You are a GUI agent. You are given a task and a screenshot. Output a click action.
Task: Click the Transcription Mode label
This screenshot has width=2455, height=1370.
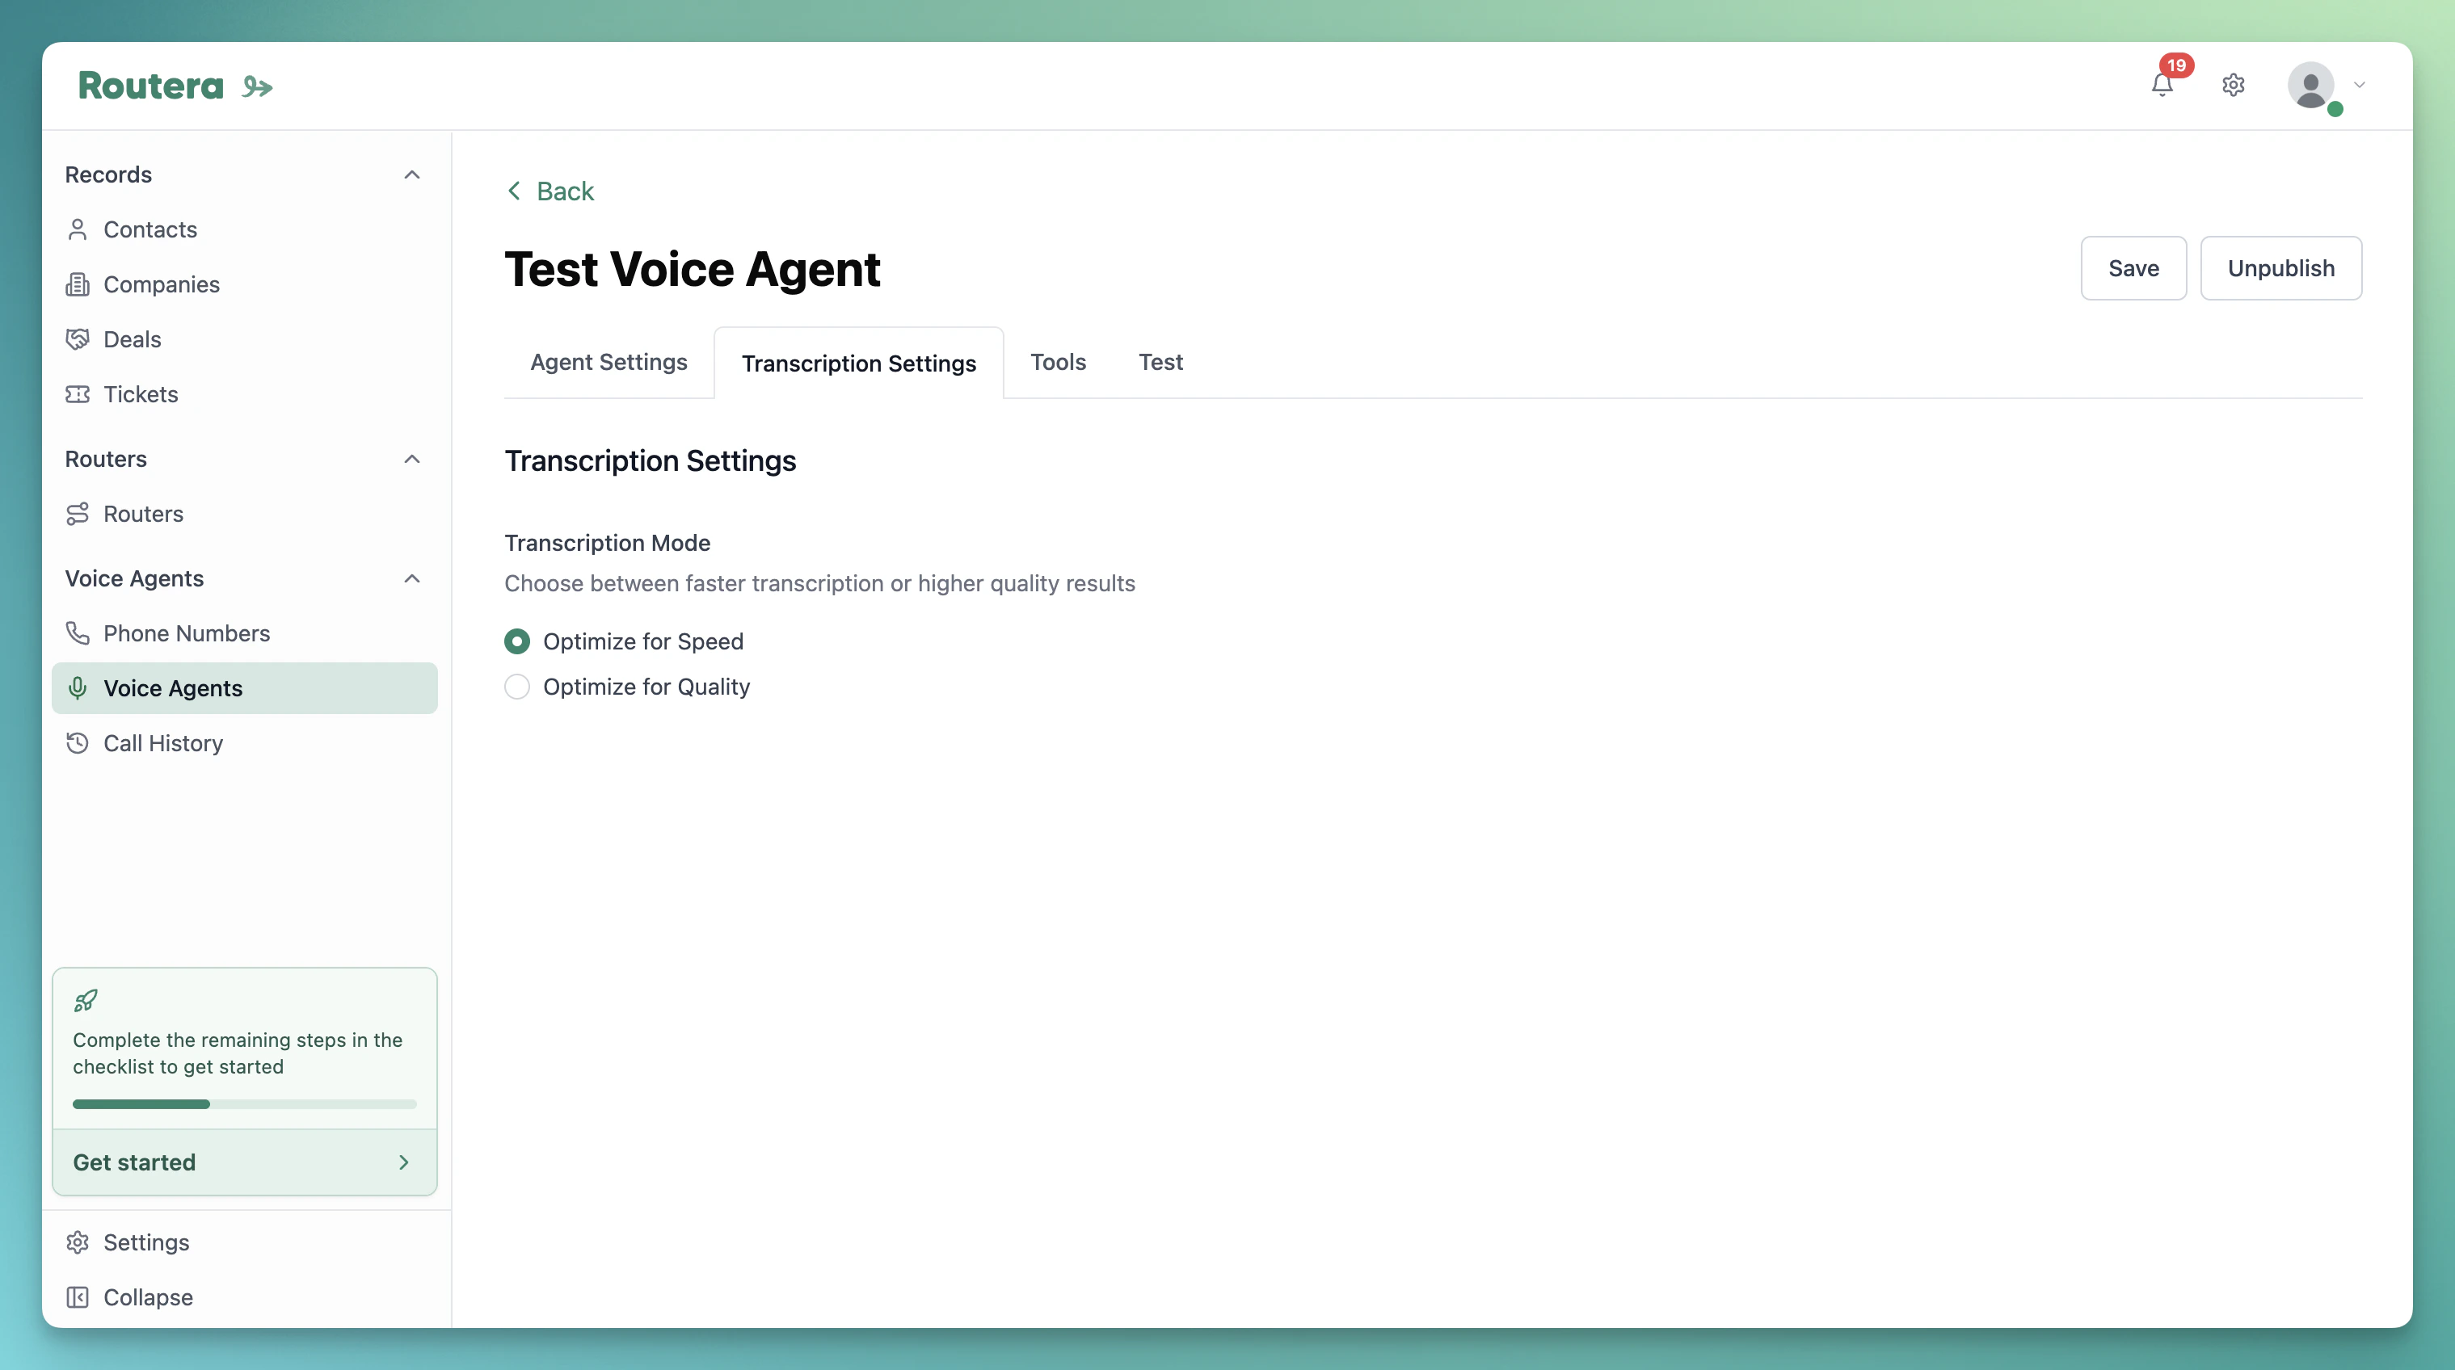click(607, 543)
